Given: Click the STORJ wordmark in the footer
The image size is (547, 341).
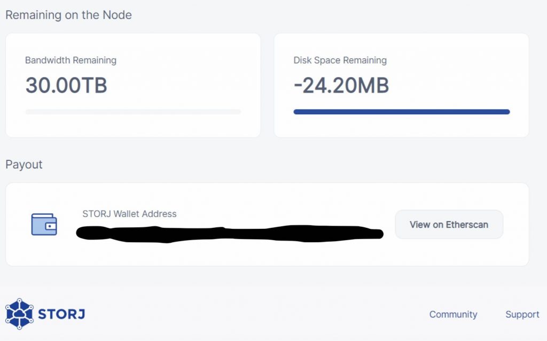Looking at the screenshot, I should coord(61,314).
